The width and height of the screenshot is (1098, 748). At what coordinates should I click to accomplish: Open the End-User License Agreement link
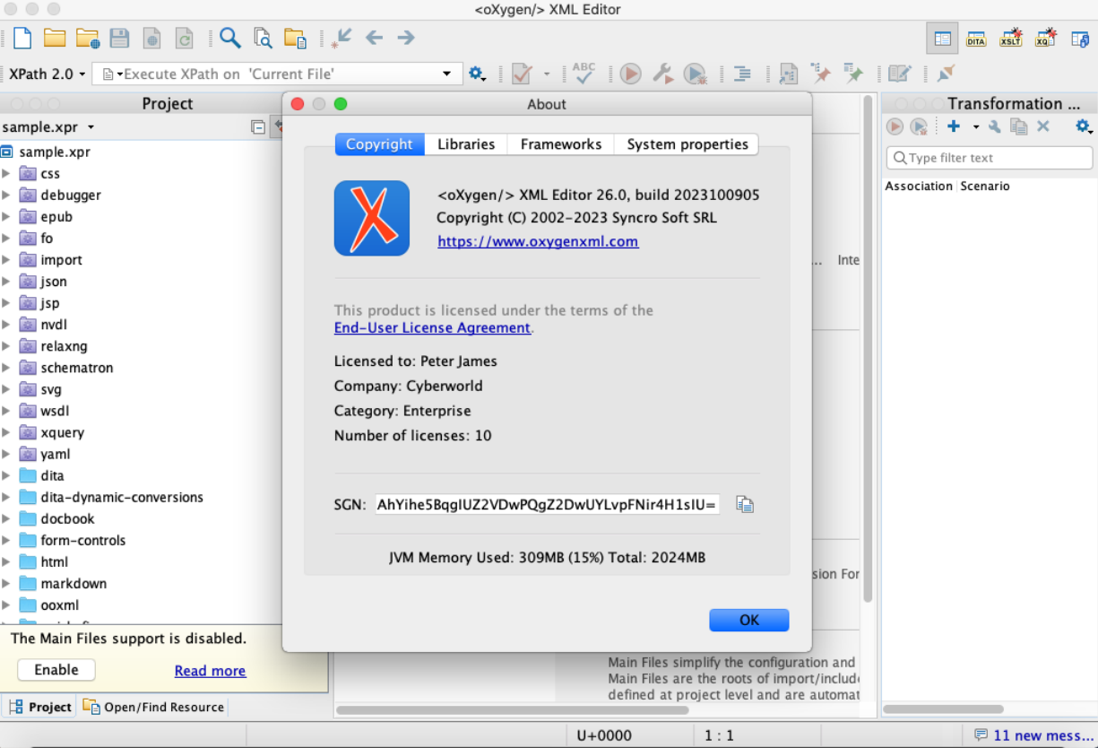tap(432, 328)
